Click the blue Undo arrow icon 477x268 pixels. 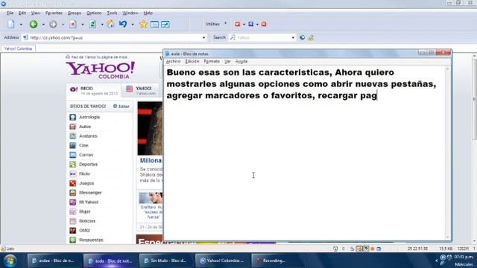click(x=123, y=24)
